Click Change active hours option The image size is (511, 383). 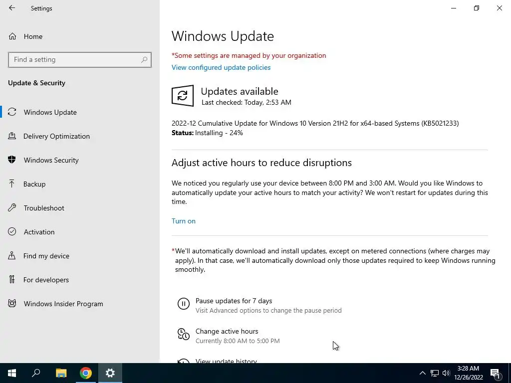227,331
